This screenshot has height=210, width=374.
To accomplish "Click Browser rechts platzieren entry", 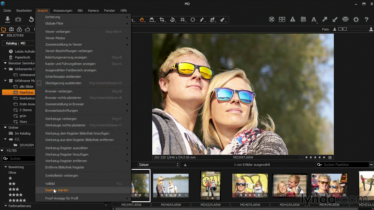I will click(x=83, y=98).
